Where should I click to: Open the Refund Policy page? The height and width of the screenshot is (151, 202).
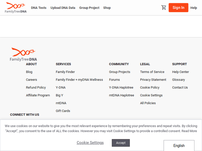pyautogui.click(x=36, y=87)
